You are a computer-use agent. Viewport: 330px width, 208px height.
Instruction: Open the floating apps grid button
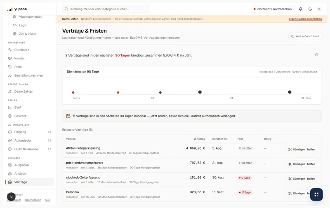pos(316,194)
